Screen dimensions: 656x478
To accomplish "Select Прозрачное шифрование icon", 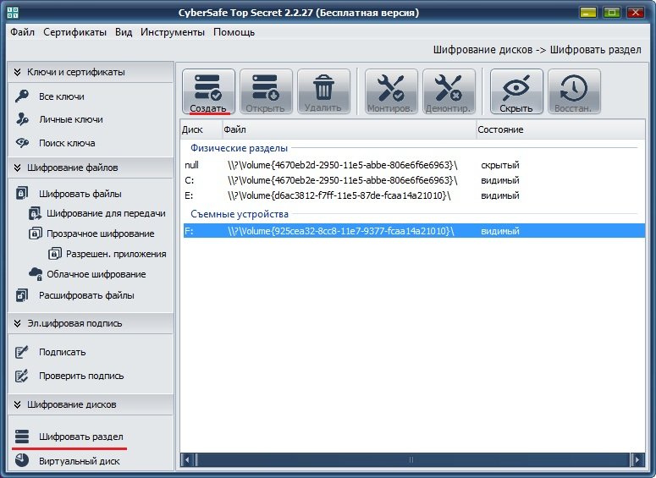I will pos(36,234).
